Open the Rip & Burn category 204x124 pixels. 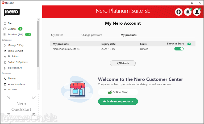click(13, 57)
